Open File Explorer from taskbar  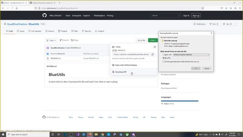click(x=96, y=134)
